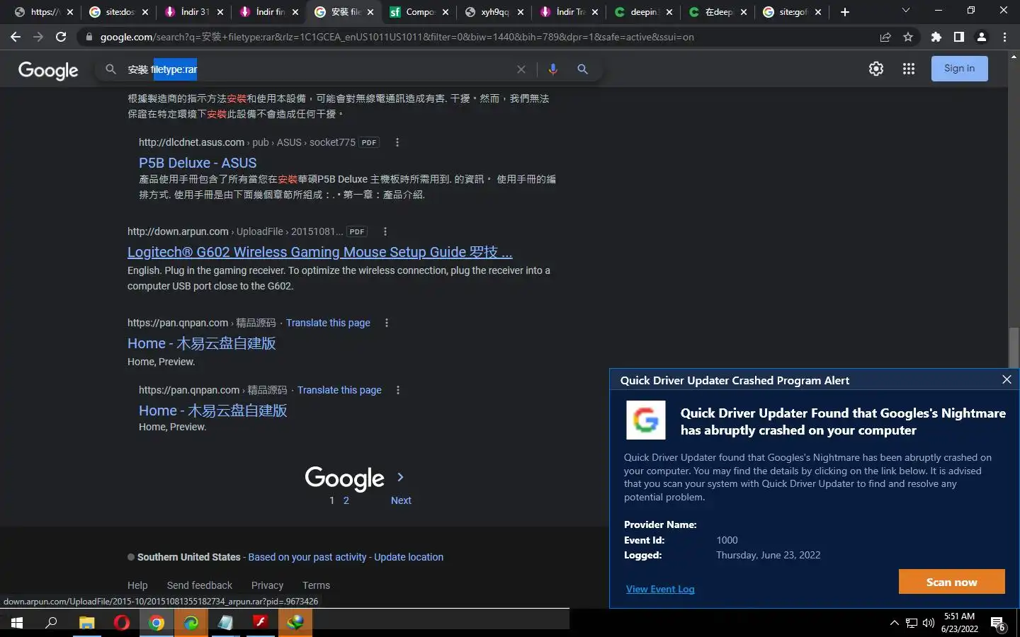1020x637 pixels.
Task: Switch to the deepin tab
Action: (644, 12)
